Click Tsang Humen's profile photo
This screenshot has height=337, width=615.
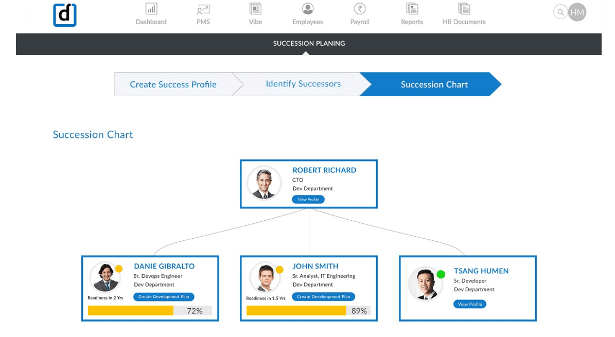pos(425,283)
